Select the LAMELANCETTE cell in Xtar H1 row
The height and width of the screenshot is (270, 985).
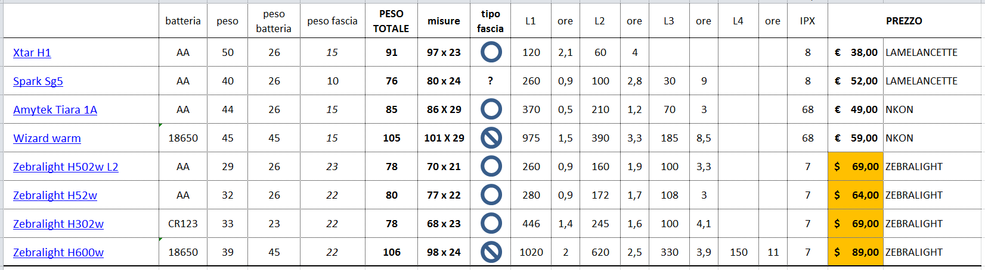(x=921, y=52)
